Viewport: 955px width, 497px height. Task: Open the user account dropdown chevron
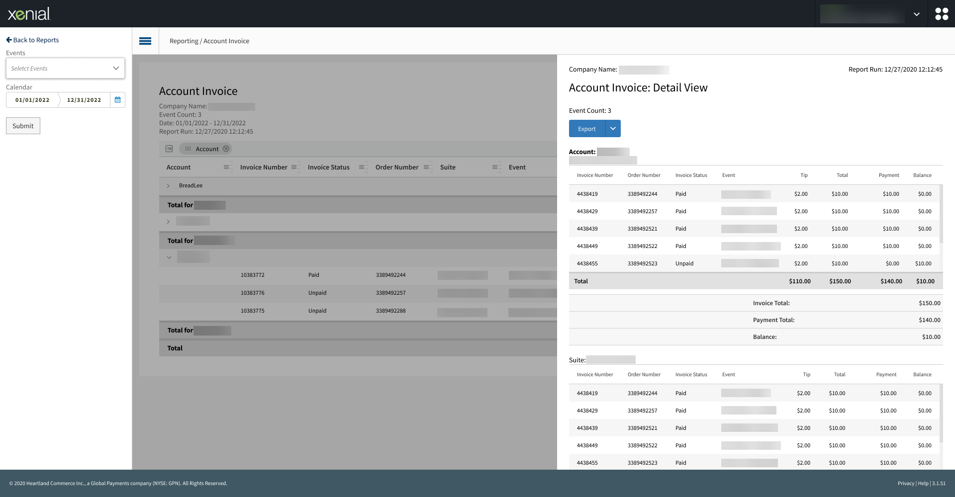(917, 13)
